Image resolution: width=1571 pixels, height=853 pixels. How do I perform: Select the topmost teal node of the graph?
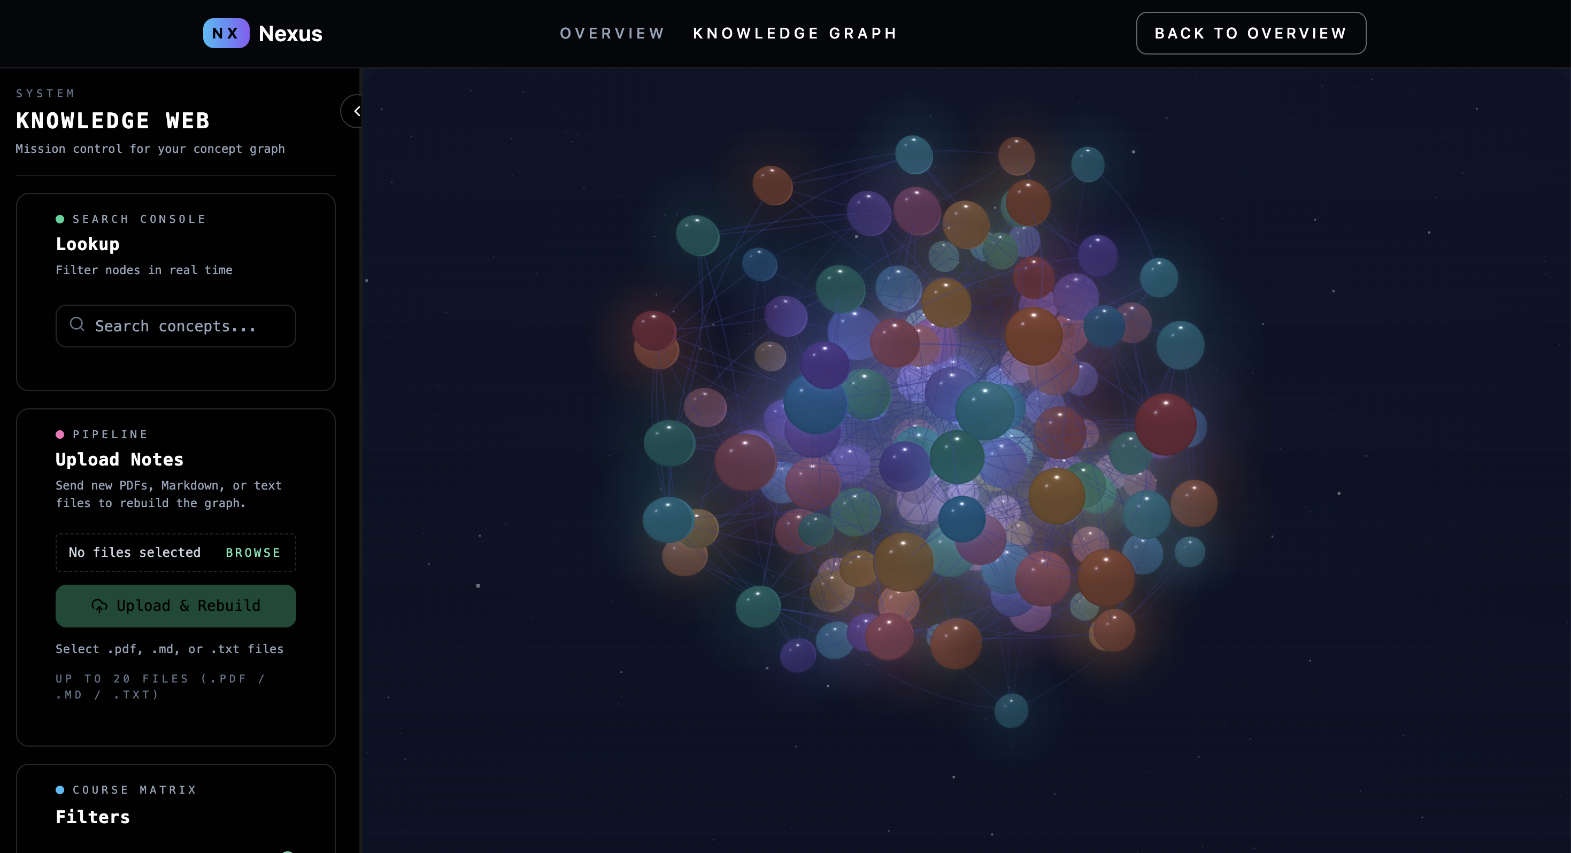coord(914,154)
